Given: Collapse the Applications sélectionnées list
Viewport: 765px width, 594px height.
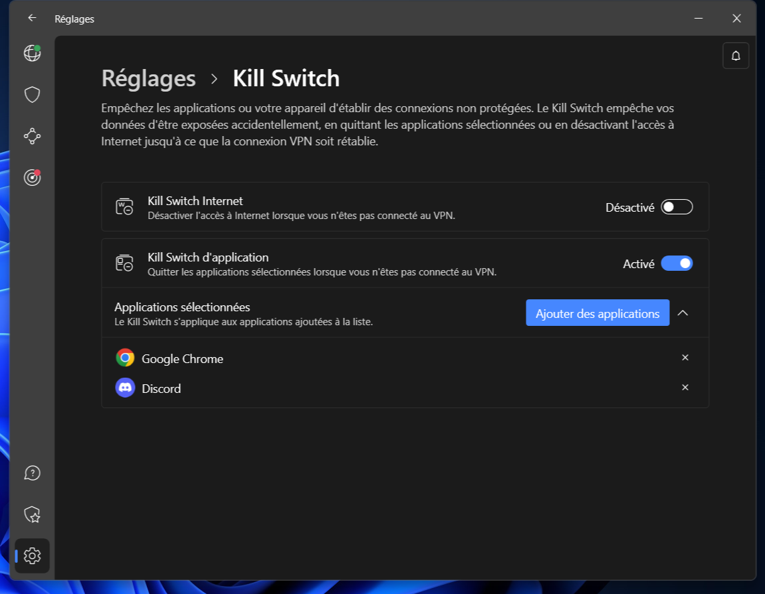Looking at the screenshot, I should pyautogui.click(x=683, y=313).
